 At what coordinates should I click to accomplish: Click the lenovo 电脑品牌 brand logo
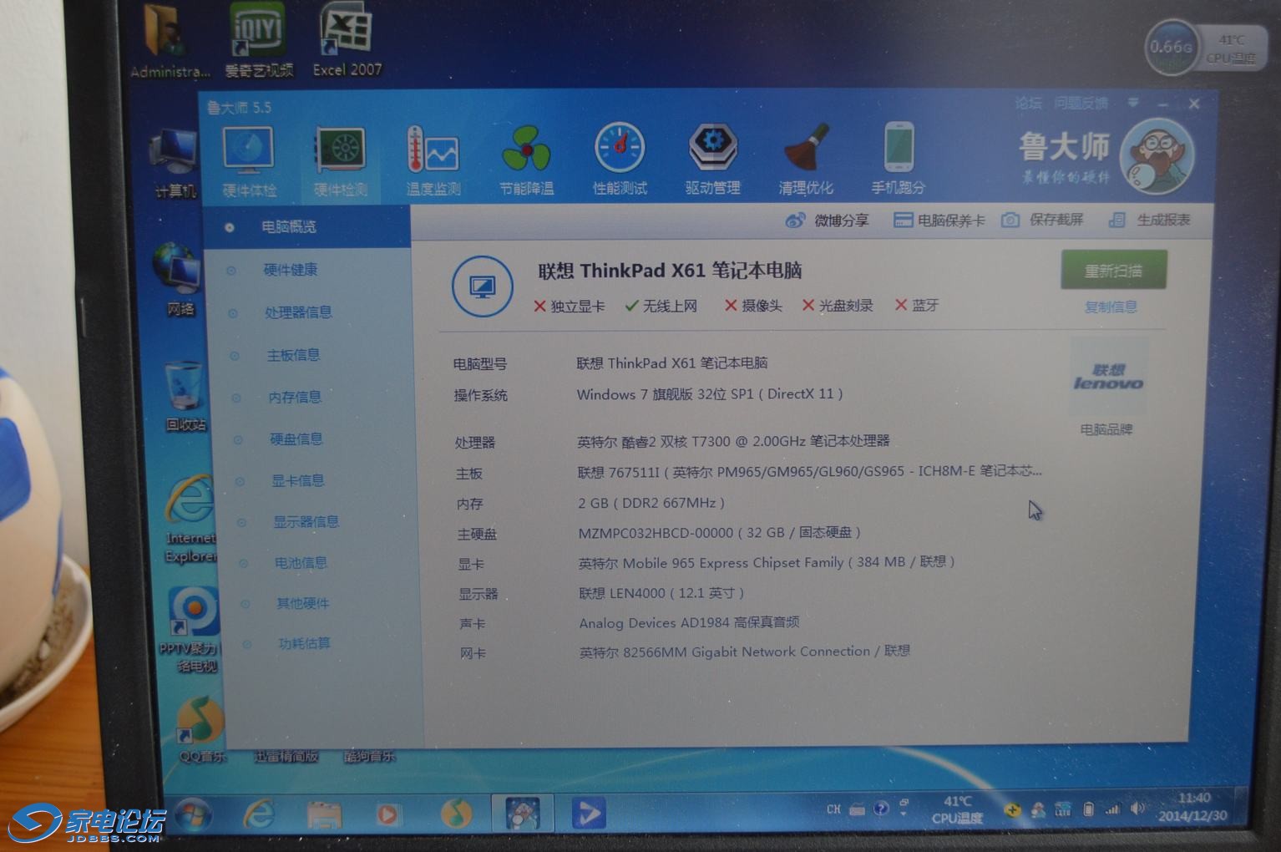click(x=1108, y=377)
